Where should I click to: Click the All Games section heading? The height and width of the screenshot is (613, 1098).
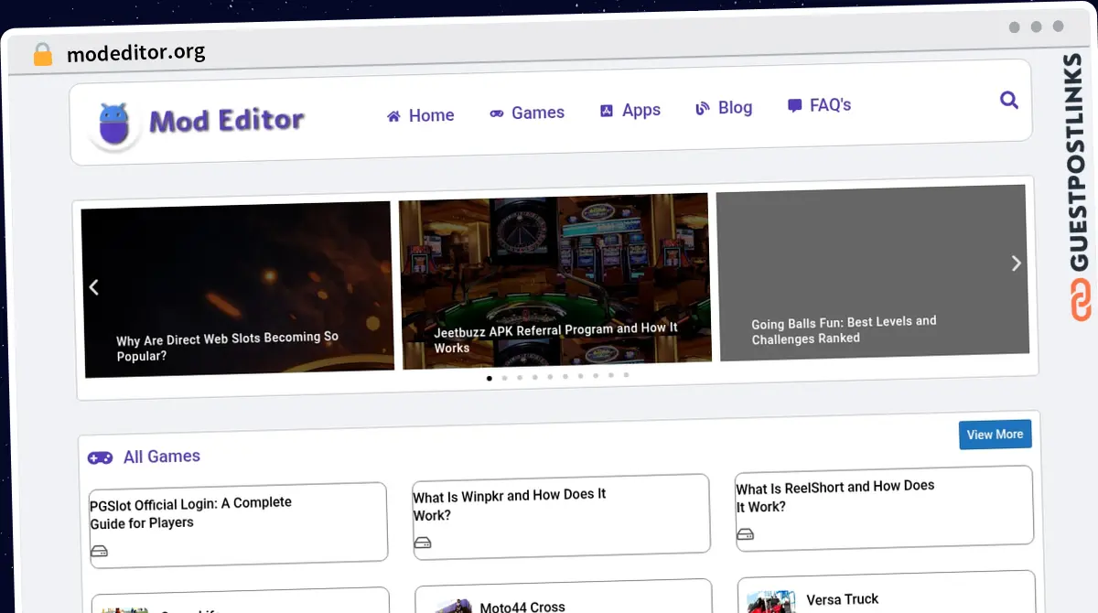pyautogui.click(x=162, y=456)
